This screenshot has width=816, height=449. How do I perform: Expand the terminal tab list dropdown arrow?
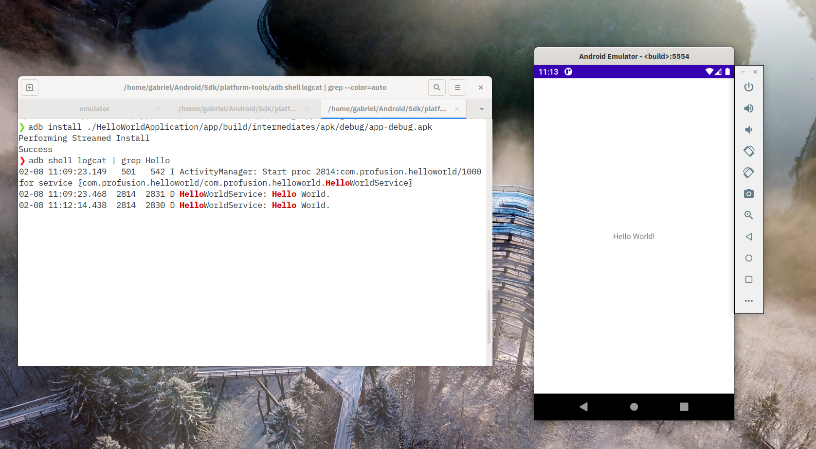[x=482, y=109]
